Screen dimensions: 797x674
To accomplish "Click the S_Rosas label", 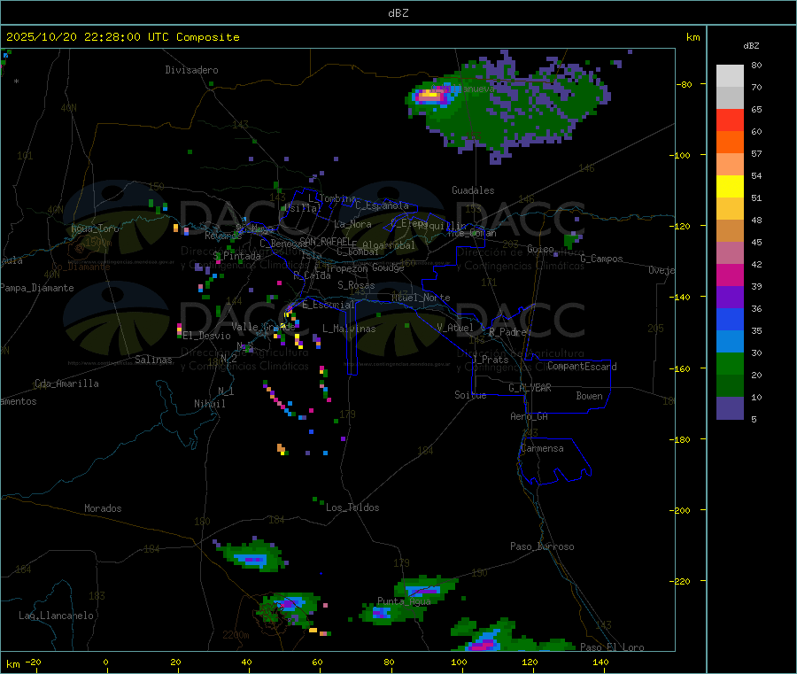I will pos(356,285).
